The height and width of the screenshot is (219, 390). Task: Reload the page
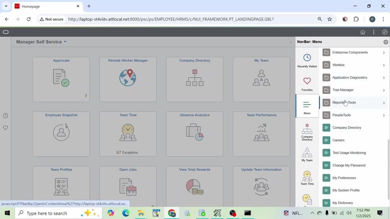29,19
